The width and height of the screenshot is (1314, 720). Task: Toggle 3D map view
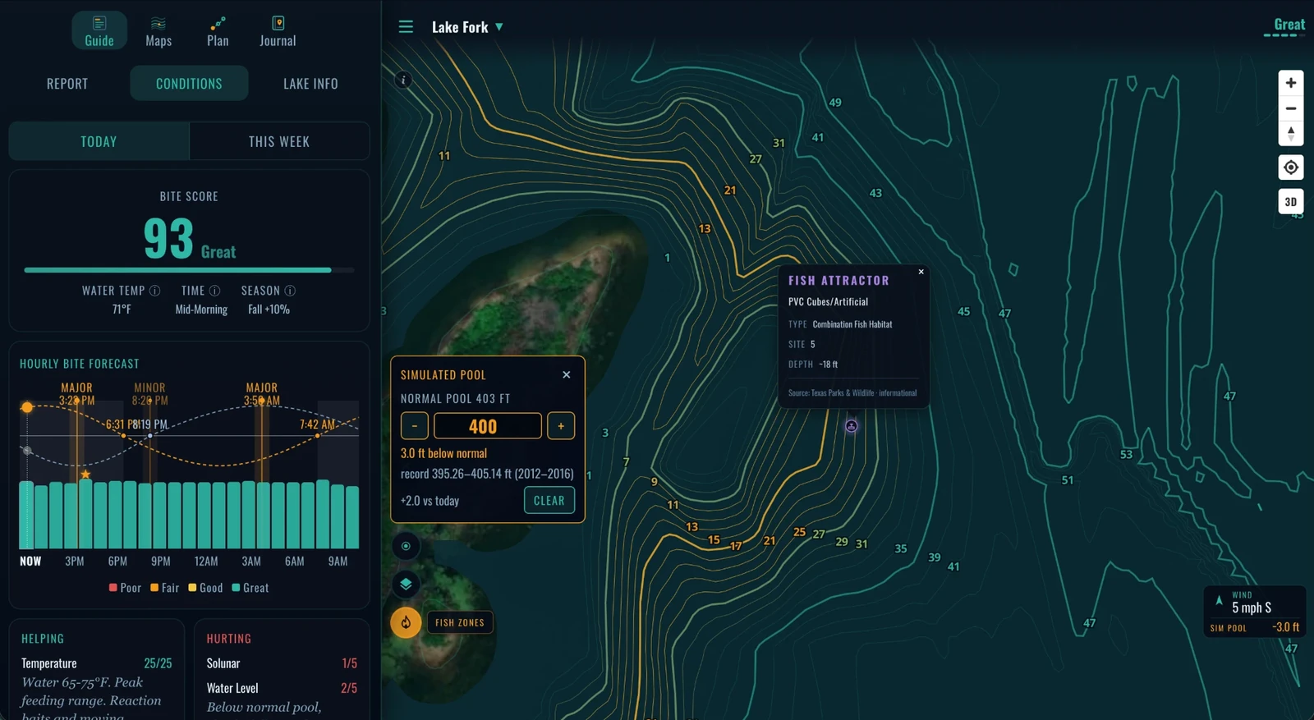1291,201
